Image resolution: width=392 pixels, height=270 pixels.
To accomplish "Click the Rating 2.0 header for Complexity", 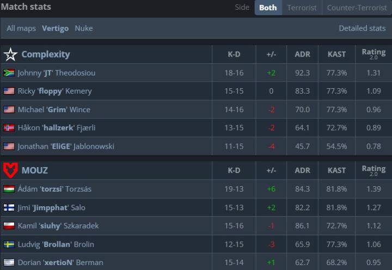I will (373, 54).
